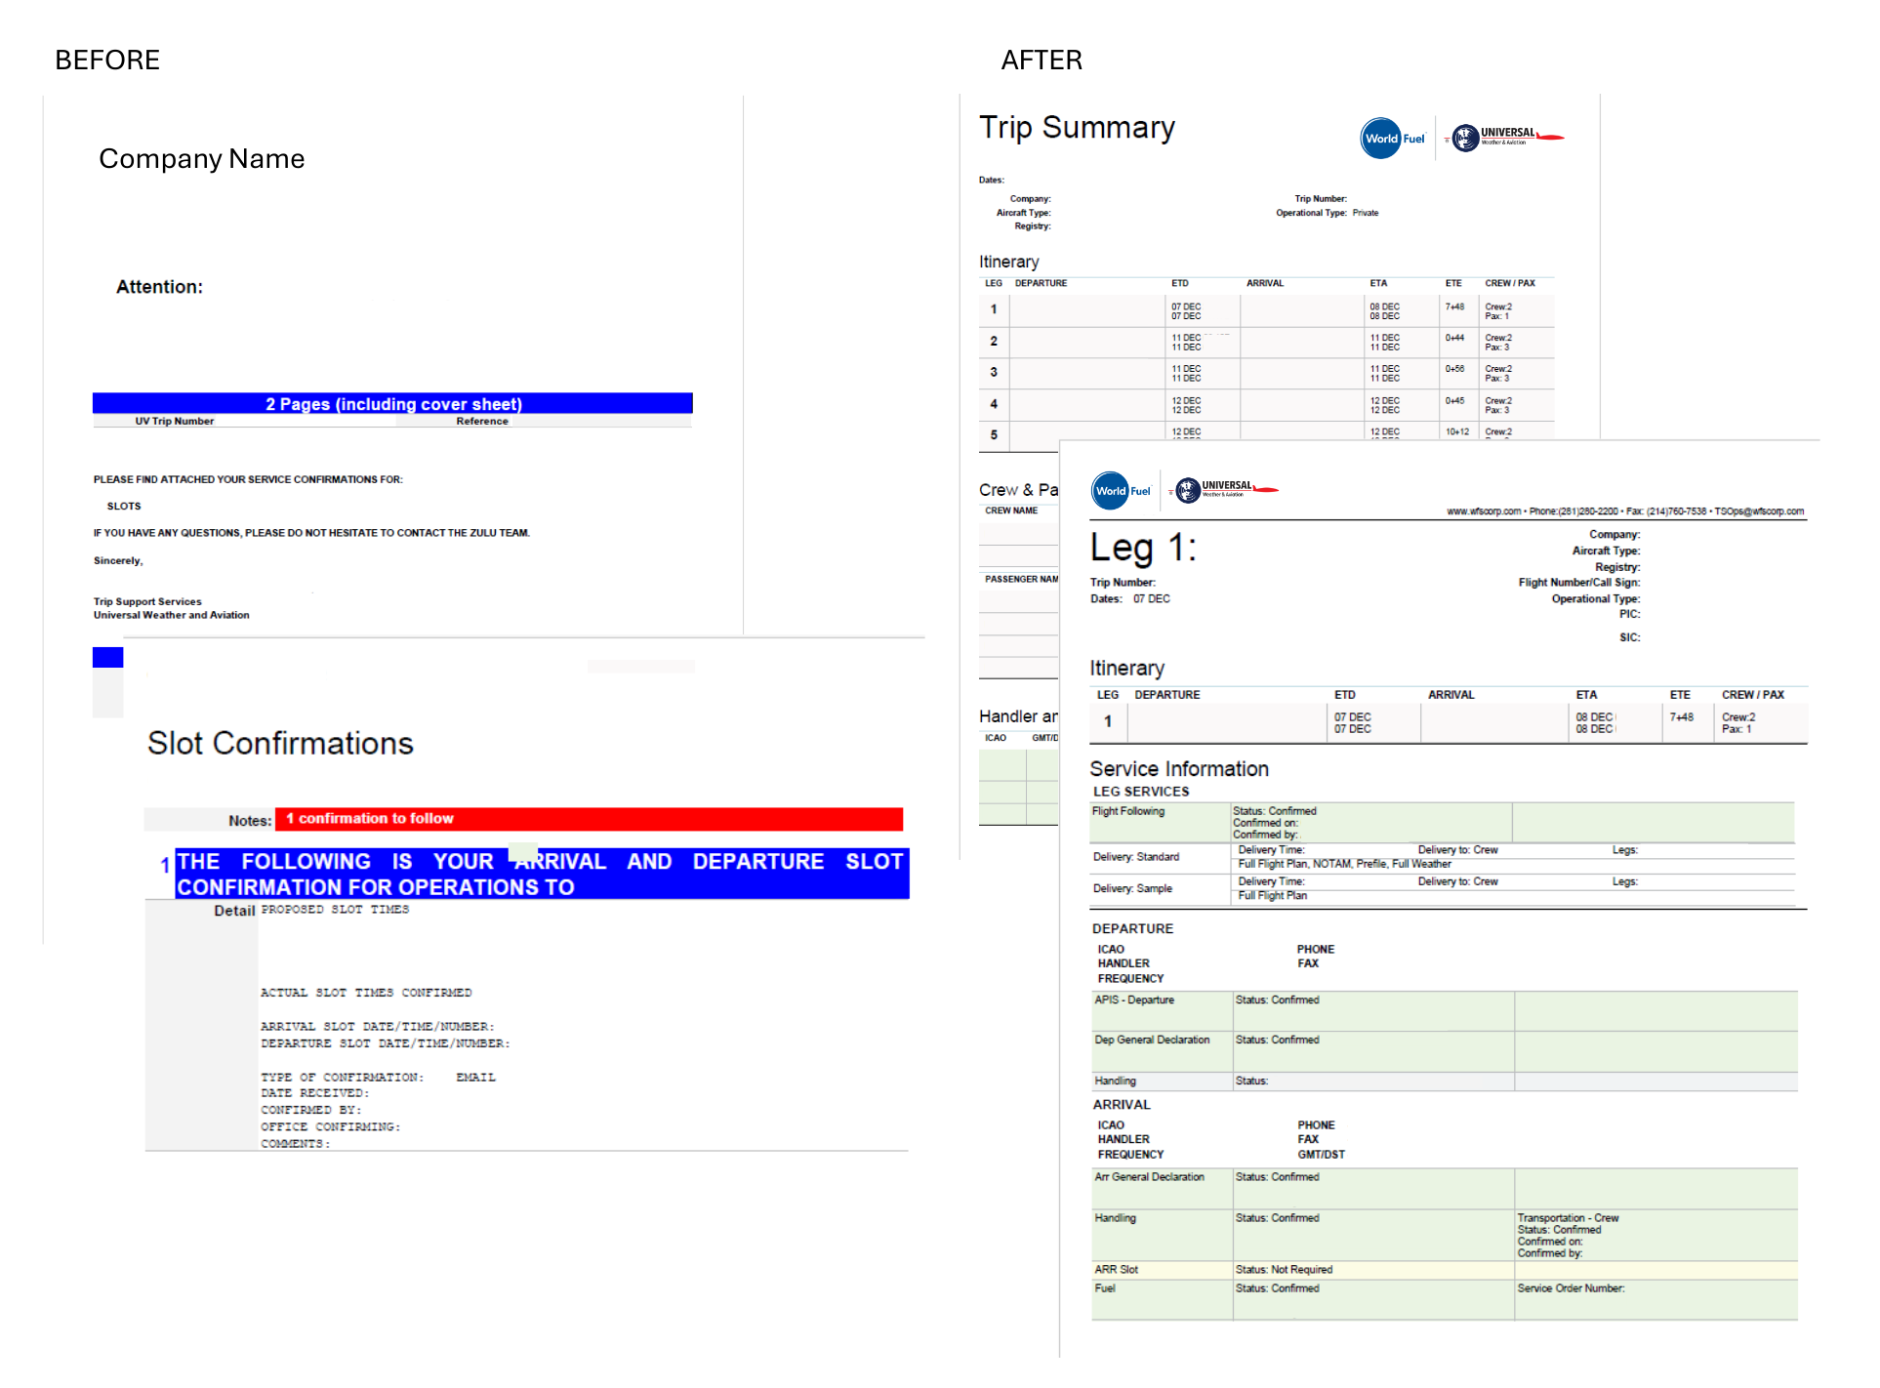The image size is (1880, 1388).
Task: Click the blue '2 Pages (including cover sheet)' banner
Action: [392, 403]
